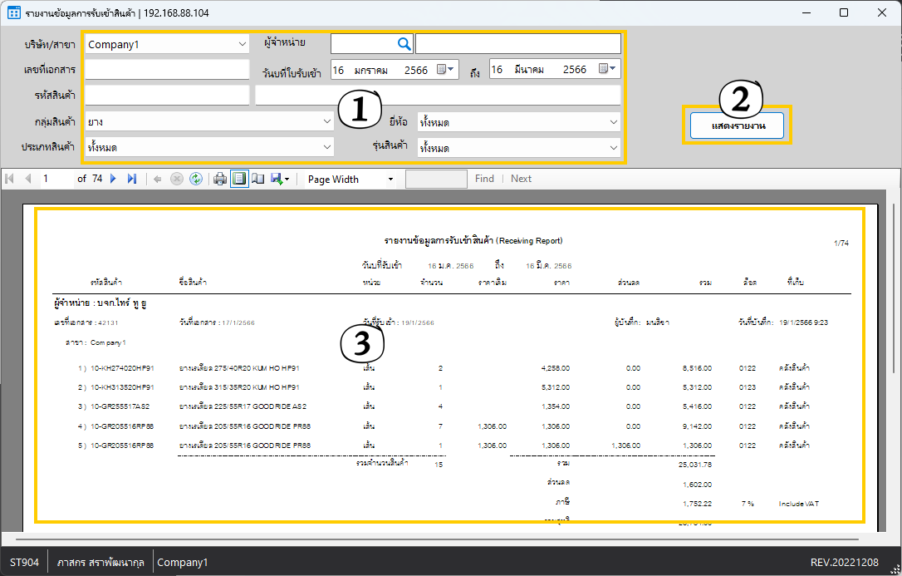Open the รุ่นสินค้า model dropdown
902x576 pixels.
tap(613, 148)
